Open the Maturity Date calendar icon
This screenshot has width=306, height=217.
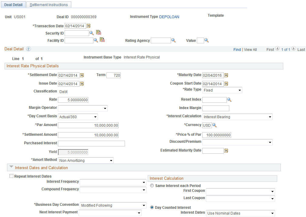coord(226,75)
